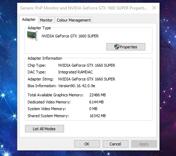Click the Integrated RAMDAC value

(x=75, y=72)
